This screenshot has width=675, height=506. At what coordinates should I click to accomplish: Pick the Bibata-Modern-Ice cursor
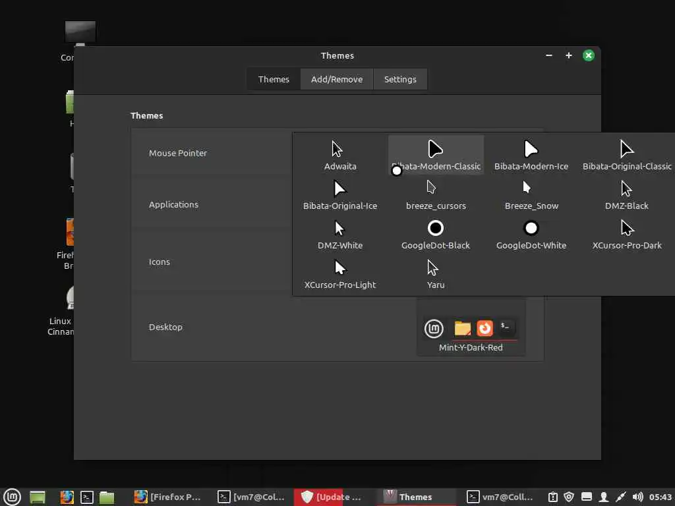pyautogui.click(x=531, y=155)
